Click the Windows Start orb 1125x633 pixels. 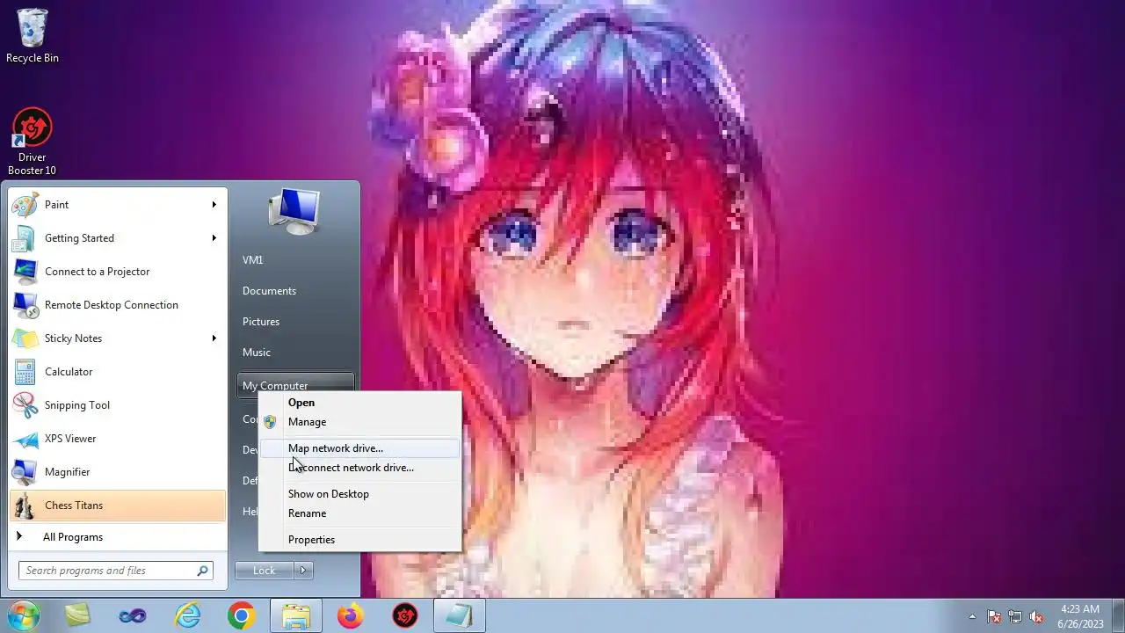pyautogui.click(x=24, y=616)
